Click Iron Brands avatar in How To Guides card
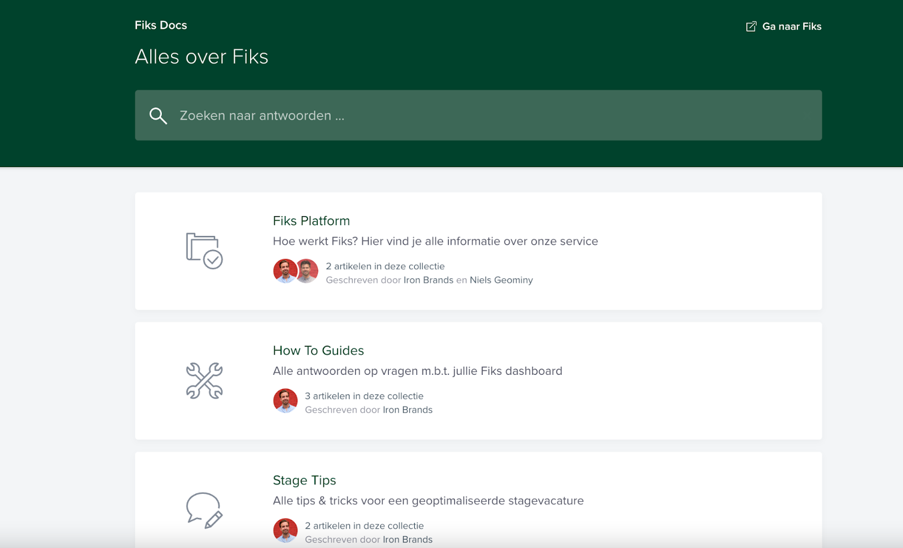 click(x=285, y=401)
